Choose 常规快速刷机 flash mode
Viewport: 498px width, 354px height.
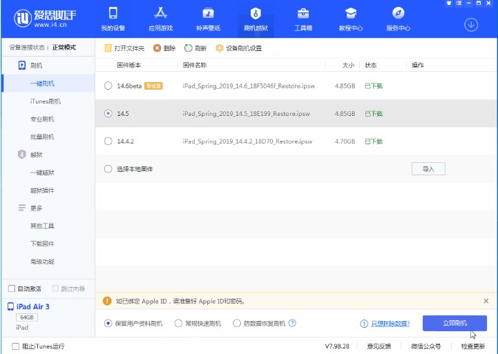pos(179,323)
